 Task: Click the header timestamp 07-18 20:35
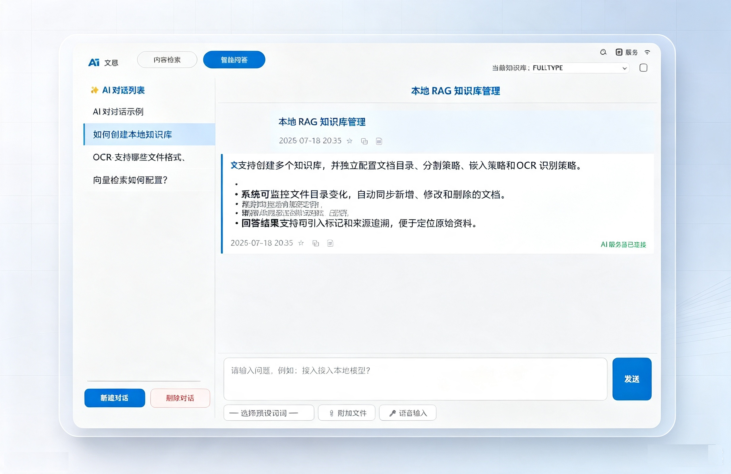click(310, 140)
